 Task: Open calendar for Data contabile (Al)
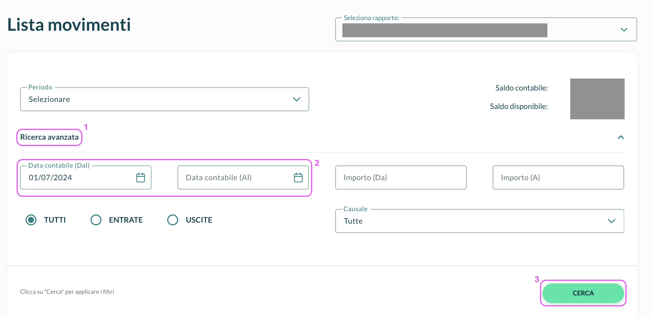click(x=298, y=177)
